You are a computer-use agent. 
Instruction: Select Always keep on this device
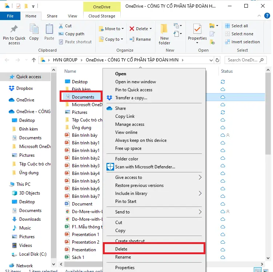point(141,140)
